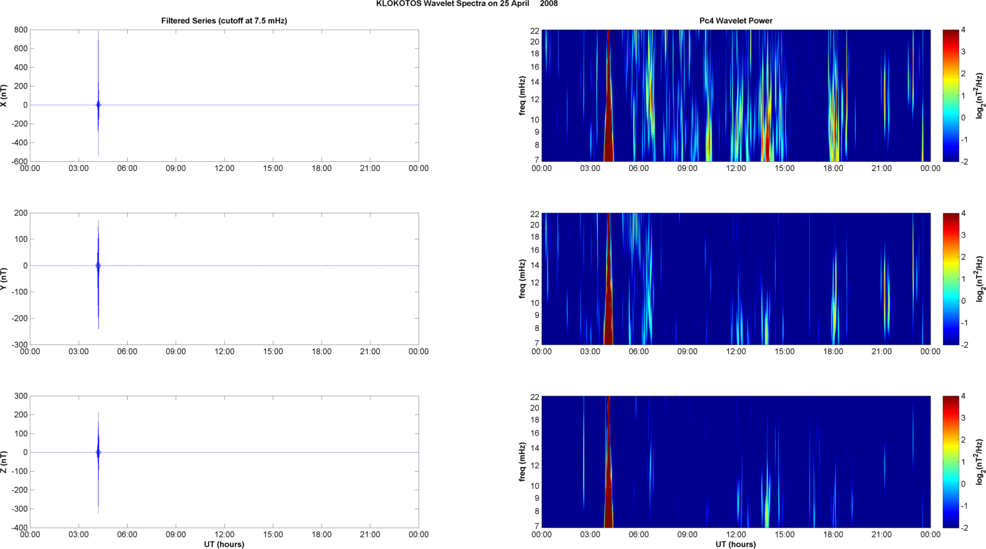
Task: Click the 14 frequency tick of the Y-row spectrogram
Action: click(535, 265)
